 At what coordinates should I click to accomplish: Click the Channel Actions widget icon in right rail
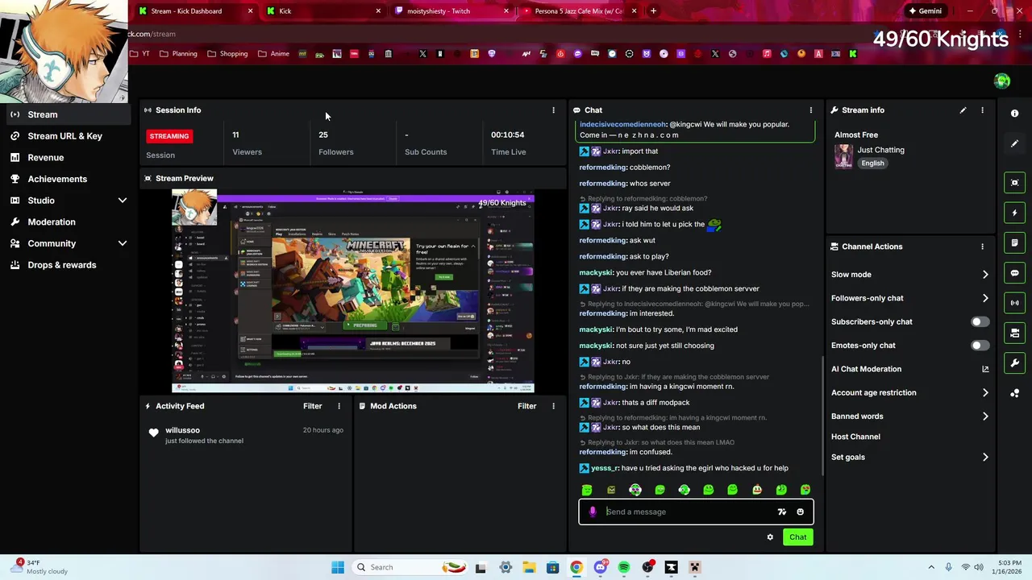click(1015, 333)
